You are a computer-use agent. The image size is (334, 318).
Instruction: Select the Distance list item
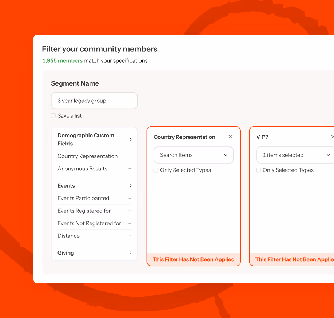point(94,236)
